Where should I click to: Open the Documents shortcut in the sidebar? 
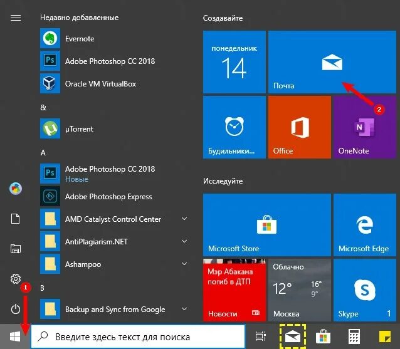point(16,219)
